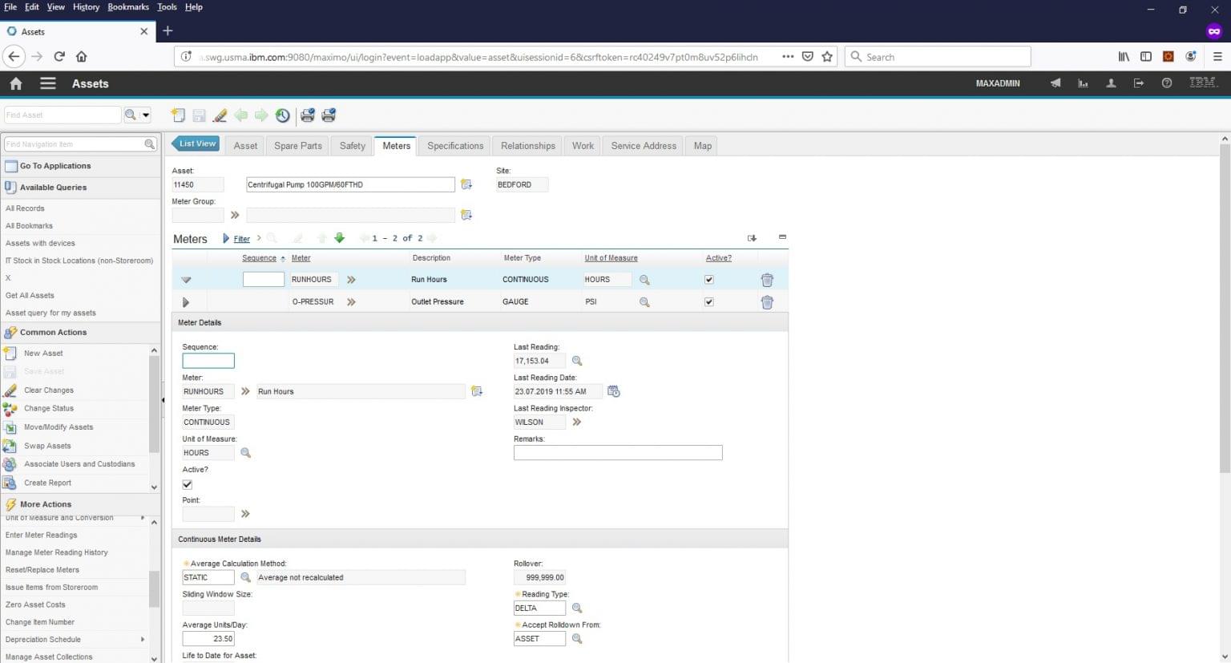Image resolution: width=1231 pixels, height=663 pixels.
Task: Open the Bookmarks menu
Action: pyautogui.click(x=127, y=6)
